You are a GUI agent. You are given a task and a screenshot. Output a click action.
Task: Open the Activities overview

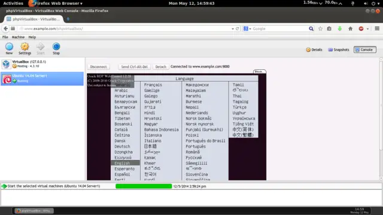13,4
